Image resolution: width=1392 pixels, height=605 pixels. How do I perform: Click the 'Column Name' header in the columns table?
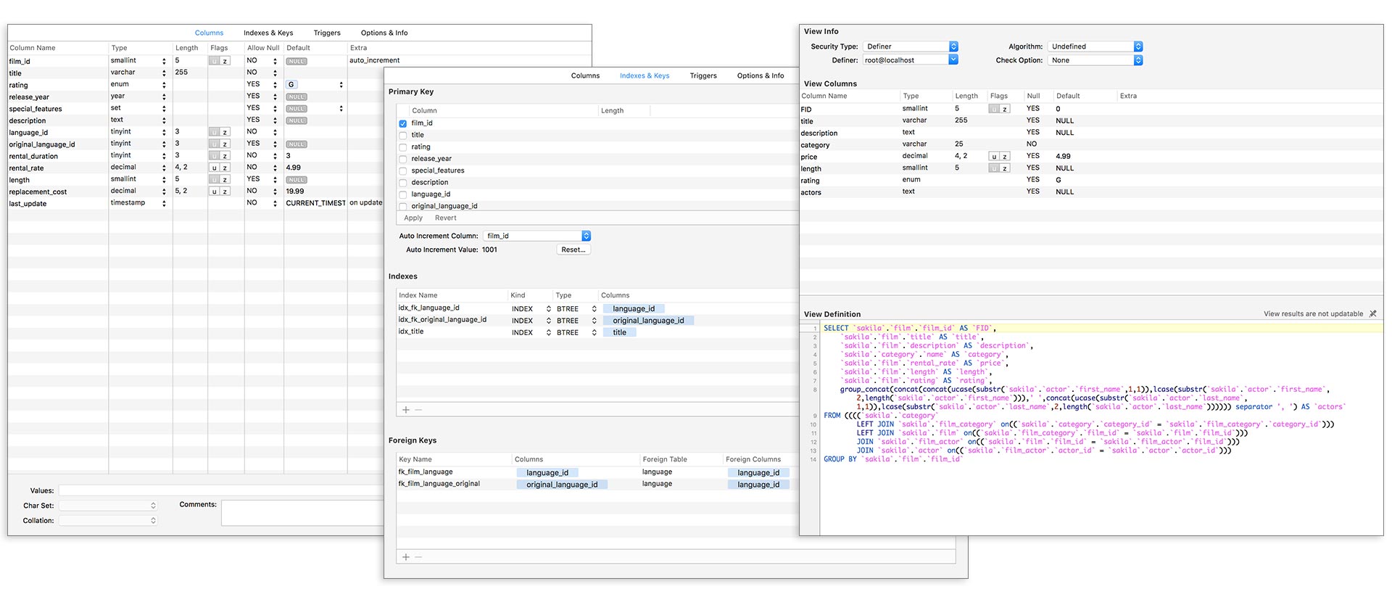coord(32,48)
